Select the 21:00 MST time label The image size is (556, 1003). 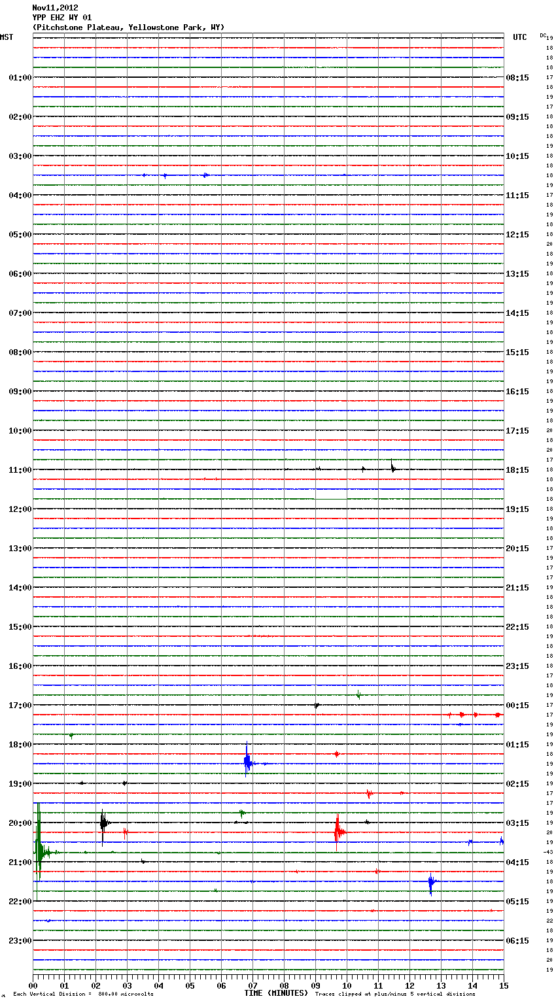20,862
